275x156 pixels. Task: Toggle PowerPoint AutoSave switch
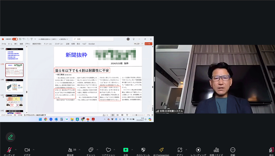tap(15, 39)
